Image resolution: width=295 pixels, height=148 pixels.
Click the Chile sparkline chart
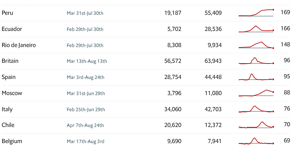[x=256, y=125]
